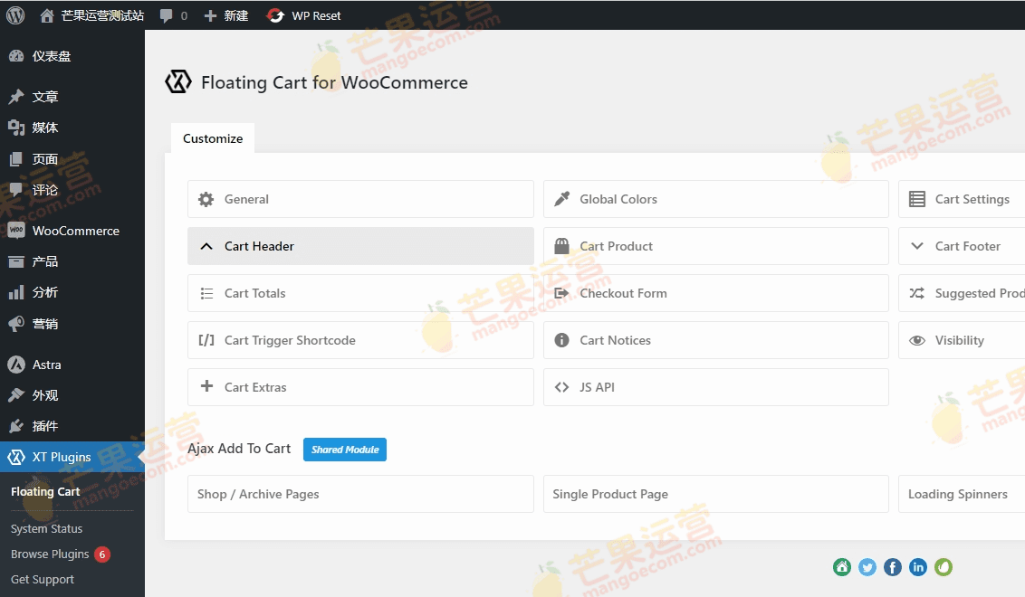Open the 页面 pages menu
This screenshot has height=597, width=1025.
[x=72, y=158]
